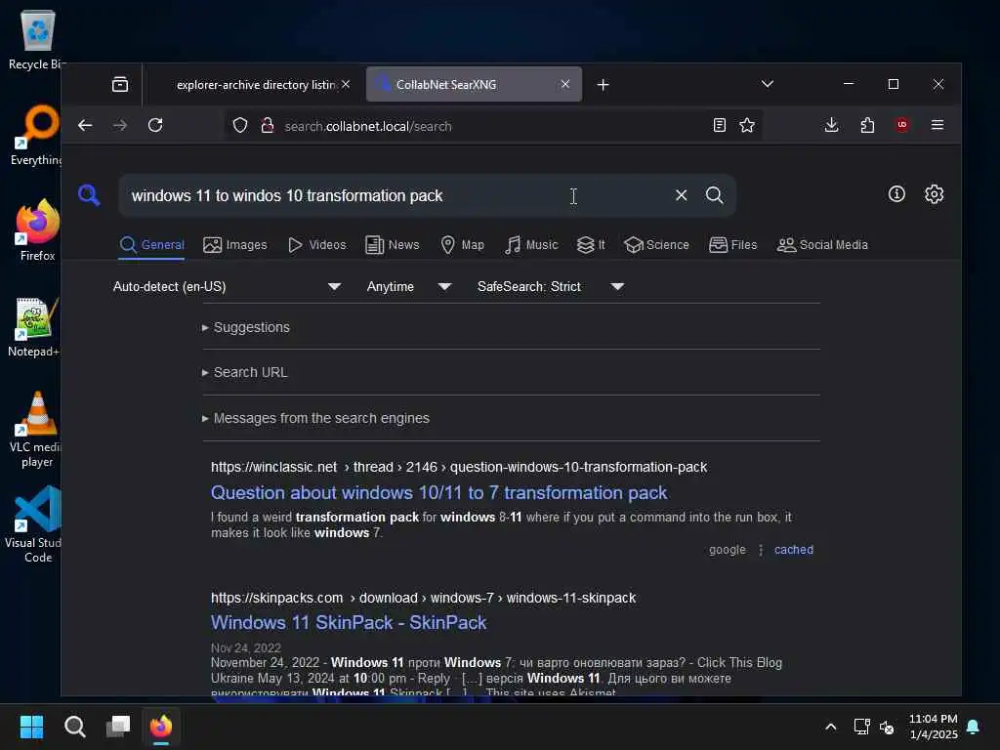Open the SearXNG about info icon
This screenshot has height=750, width=1000.
point(896,194)
